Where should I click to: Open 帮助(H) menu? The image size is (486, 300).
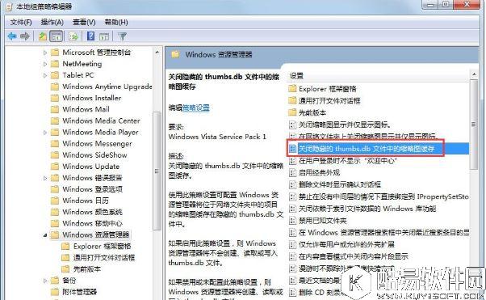[x=116, y=22]
